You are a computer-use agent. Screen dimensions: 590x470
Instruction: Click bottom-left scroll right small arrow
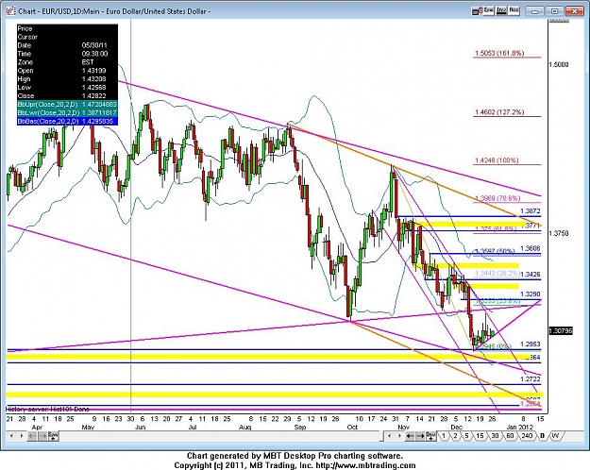pos(22,436)
